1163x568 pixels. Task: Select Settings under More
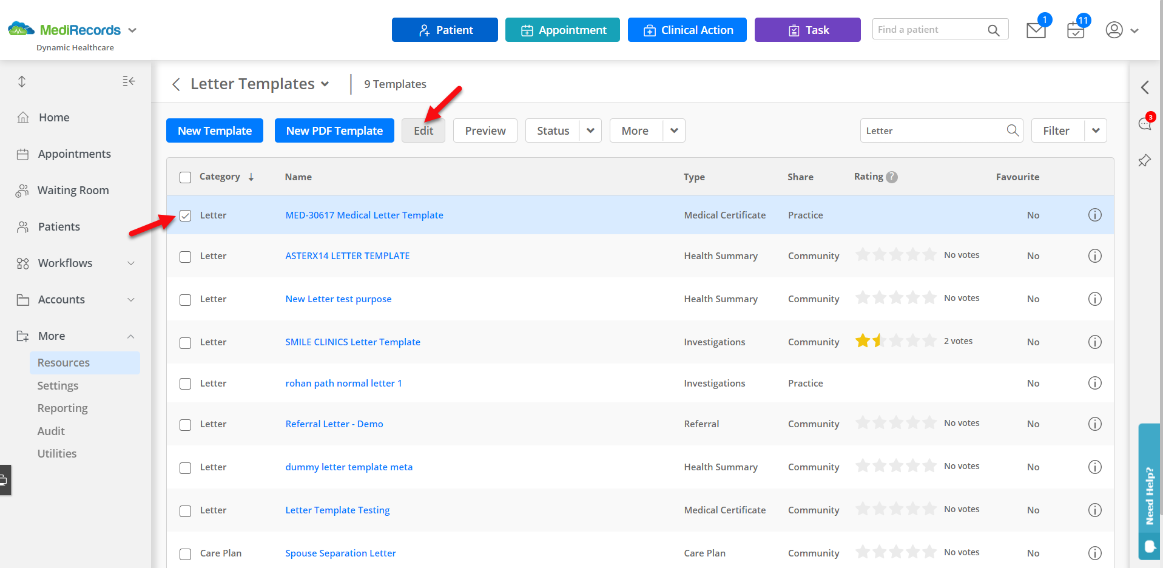click(58, 386)
